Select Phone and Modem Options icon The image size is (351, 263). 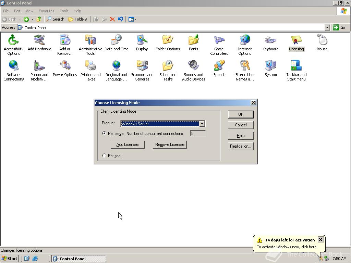point(39,70)
